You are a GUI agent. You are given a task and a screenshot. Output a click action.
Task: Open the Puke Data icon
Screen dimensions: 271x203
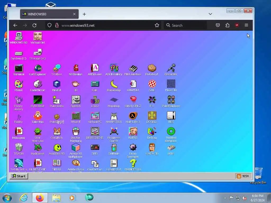(x=57, y=102)
